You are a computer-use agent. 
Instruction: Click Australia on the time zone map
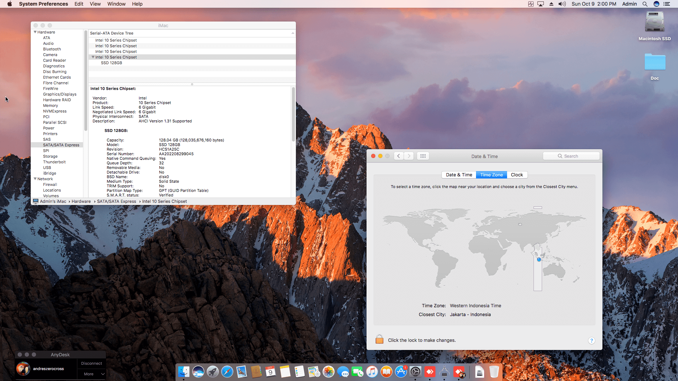tap(555, 271)
